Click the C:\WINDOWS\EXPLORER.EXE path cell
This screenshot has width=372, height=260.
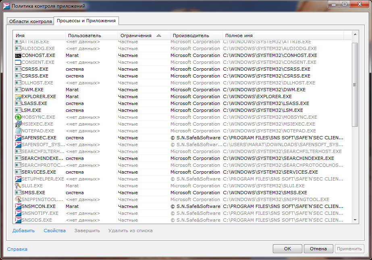click(258, 97)
